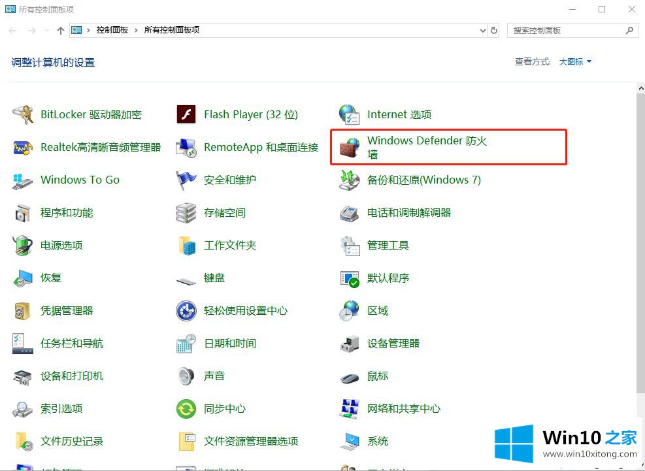
Task: Open 存储空间 drives icon
Action: pyautogui.click(x=186, y=213)
